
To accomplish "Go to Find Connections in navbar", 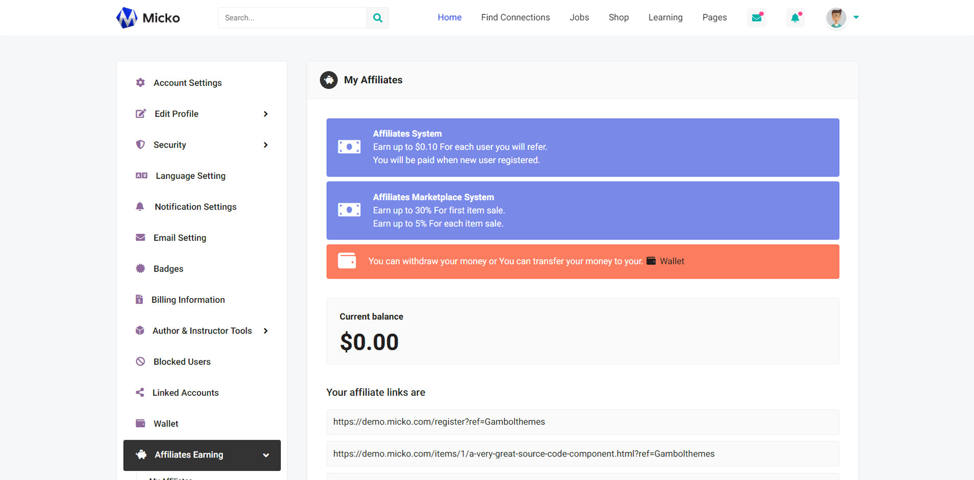I will pos(515,17).
